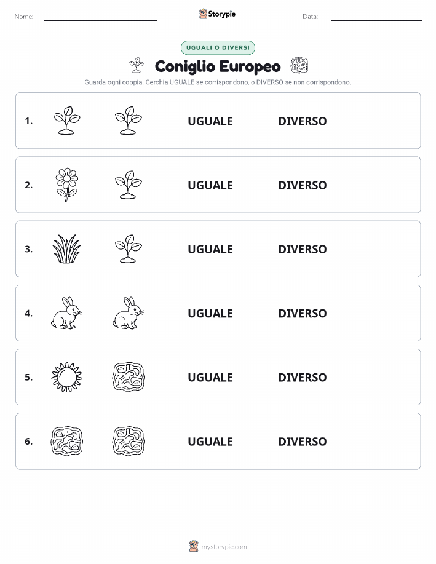Select UGUALE for row 6
436x564 pixels.
click(210, 442)
